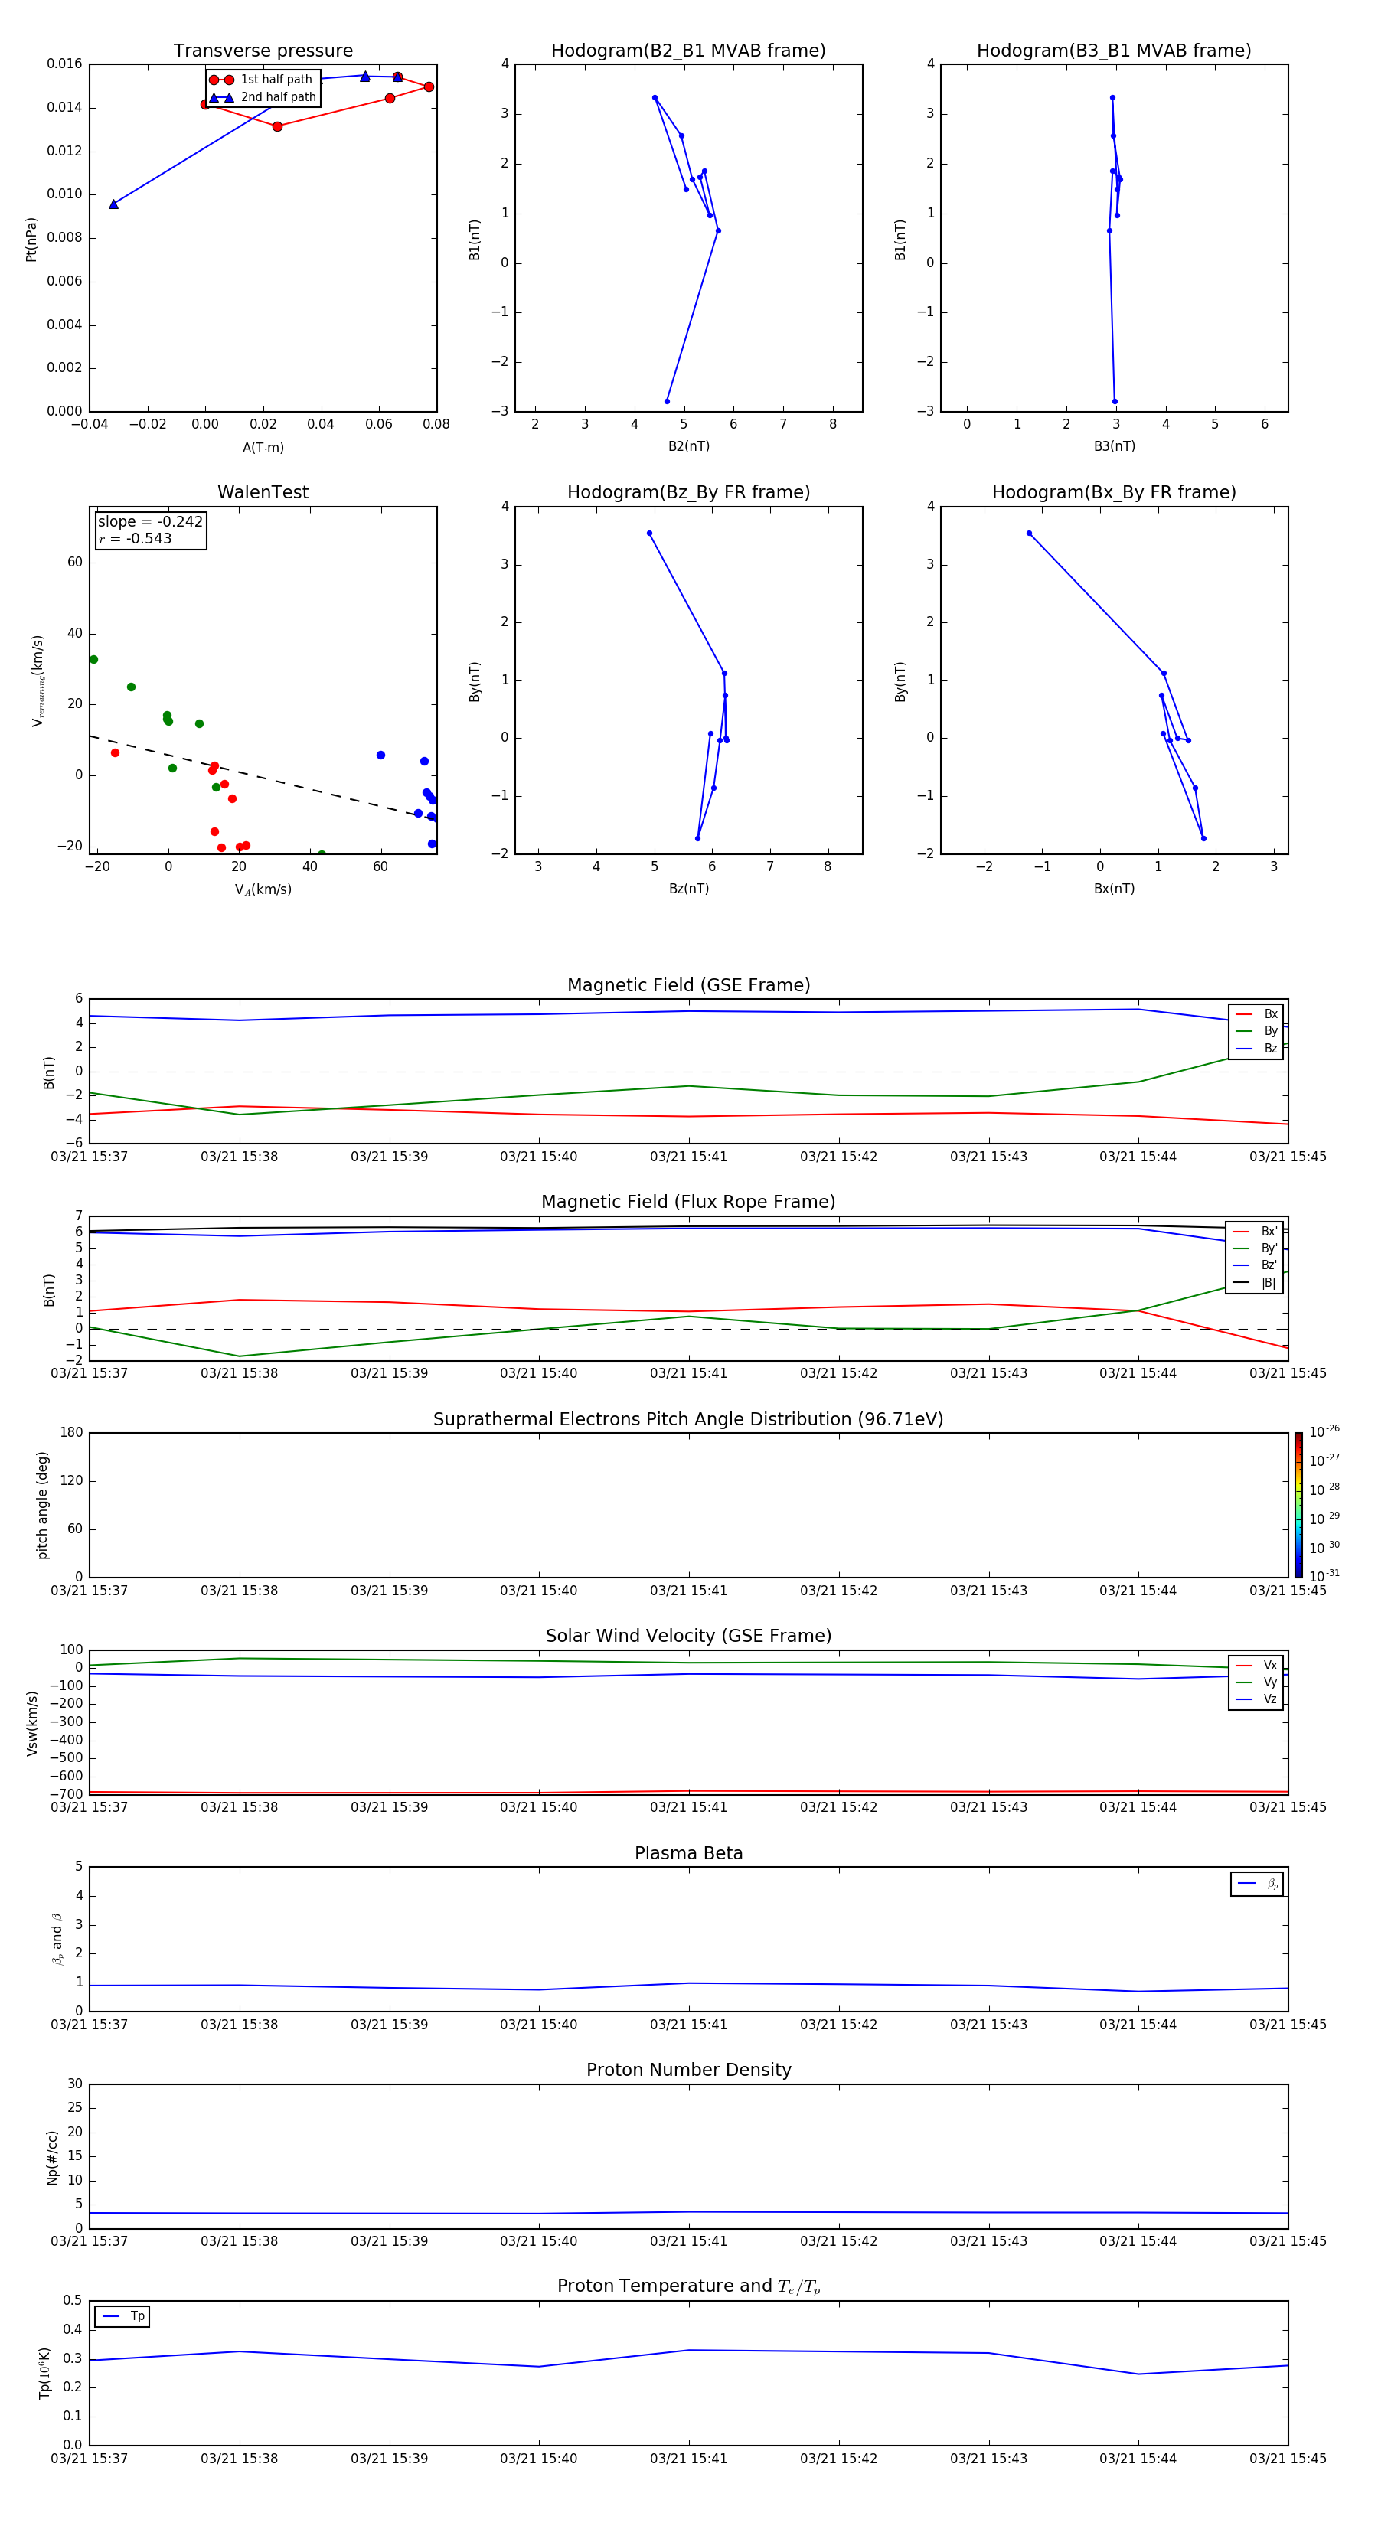Click the "Bz'" legend entry in Flux Rope panel
1378x2526 pixels.
[x=1256, y=1265]
